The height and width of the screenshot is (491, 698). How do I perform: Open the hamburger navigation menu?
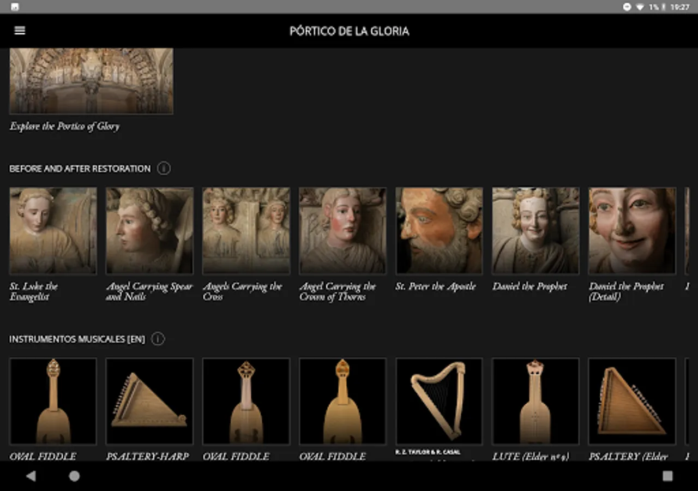[x=20, y=31]
